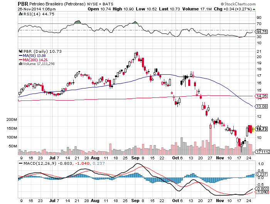The width and height of the screenshot is (270, 204).
Task: Click the Chg +0.34 (+3.27%) value
Action: [233, 9]
